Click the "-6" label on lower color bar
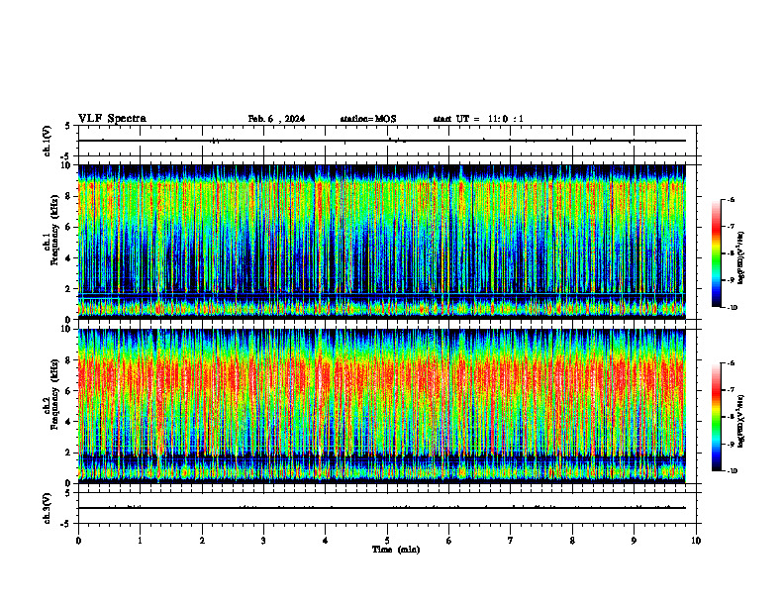 (x=732, y=363)
